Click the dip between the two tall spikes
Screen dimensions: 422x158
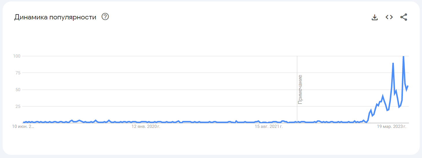tap(399, 107)
